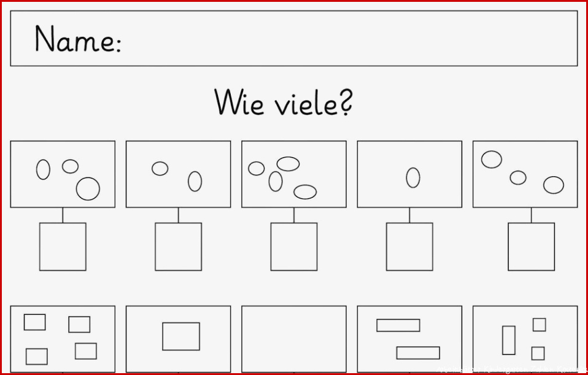Select the completely empty box in the rectangles row
The width and height of the screenshot is (588, 375).
click(x=294, y=339)
